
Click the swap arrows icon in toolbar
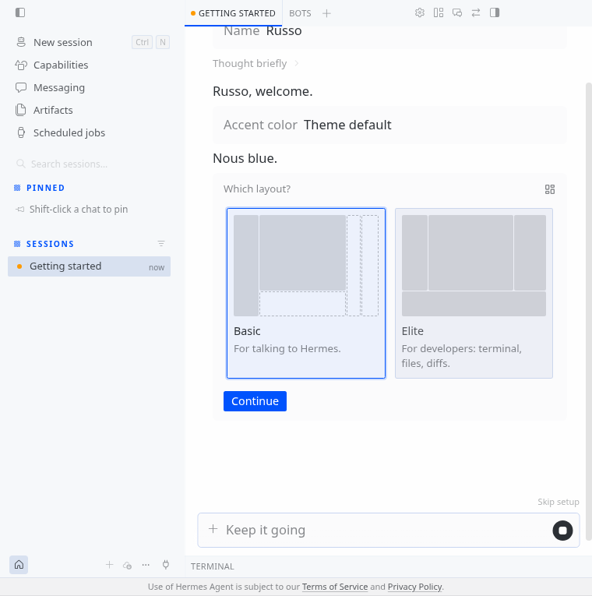(476, 12)
